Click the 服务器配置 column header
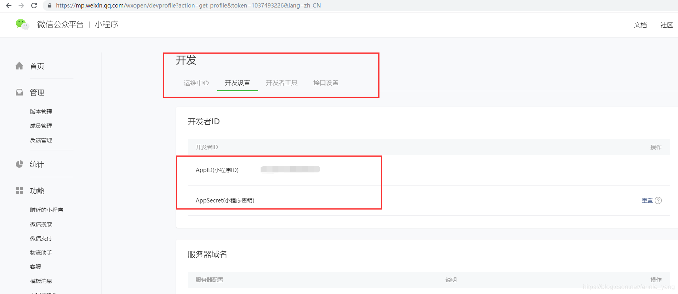The image size is (678, 294). click(x=209, y=280)
